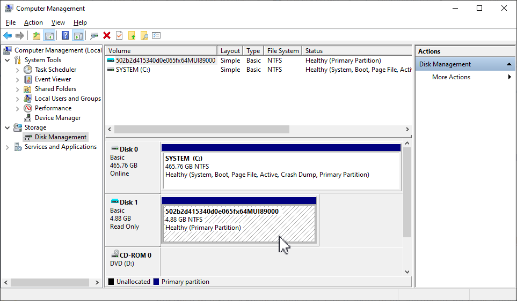Click disk view vertical scrollbar thumb
Screen dimensions: 517x301
407,192
